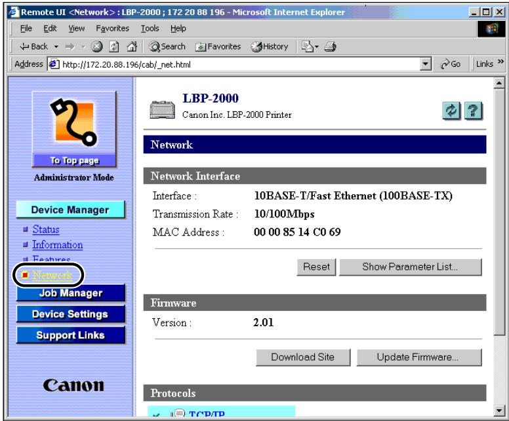The image size is (509, 421).
Task: Expand the Address bar dropdown
Action: (x=425, y=64)
